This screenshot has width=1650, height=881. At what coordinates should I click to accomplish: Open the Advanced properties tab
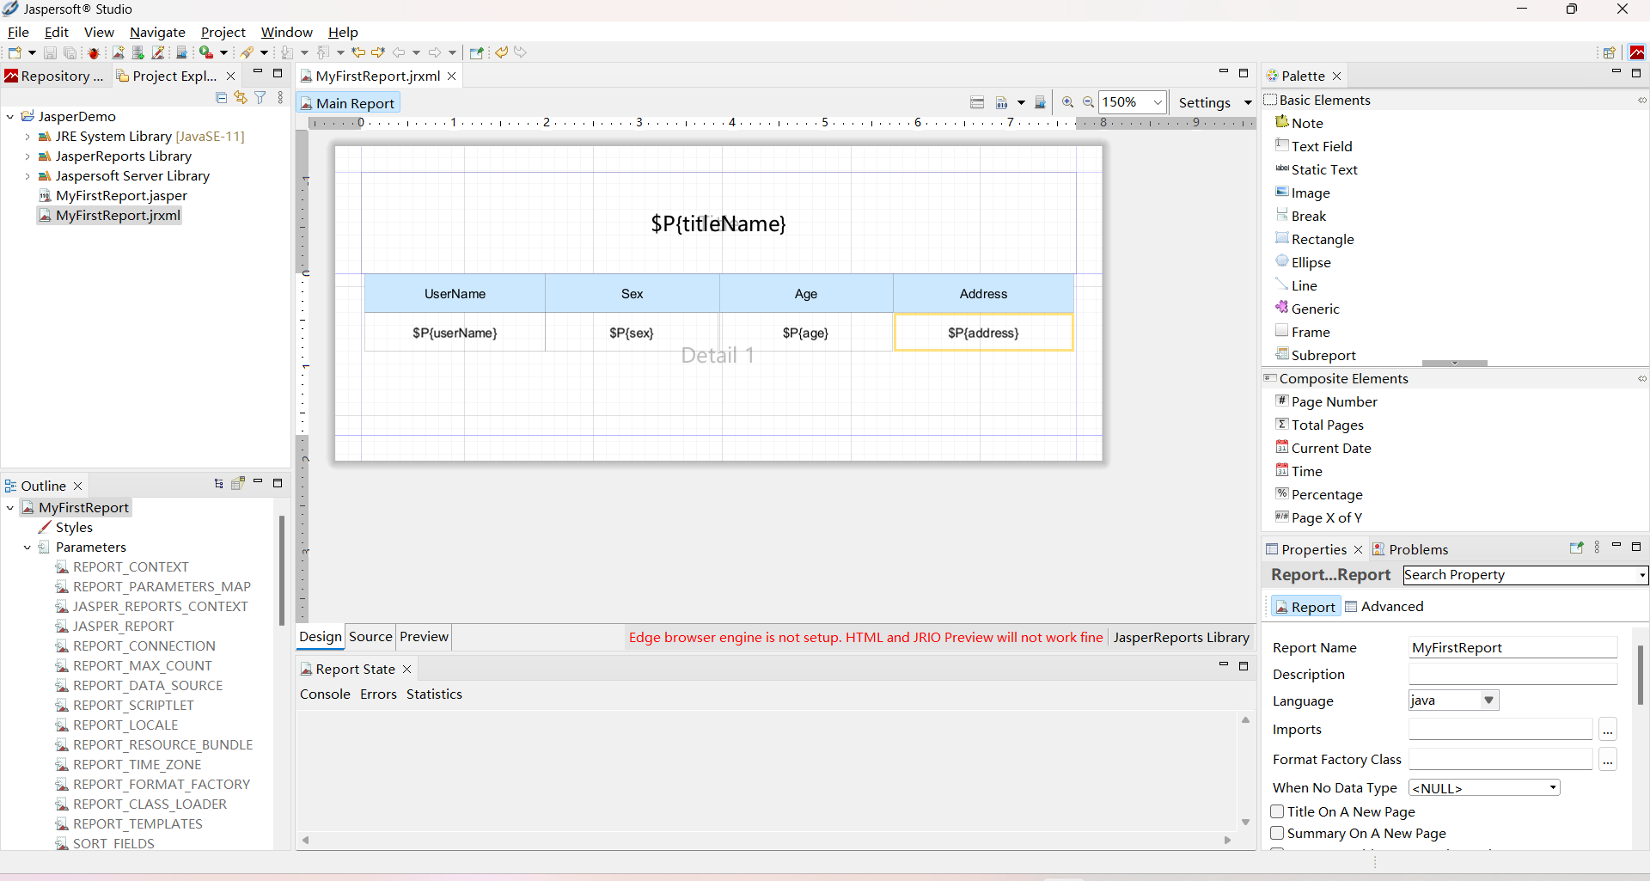(1384, 606)
